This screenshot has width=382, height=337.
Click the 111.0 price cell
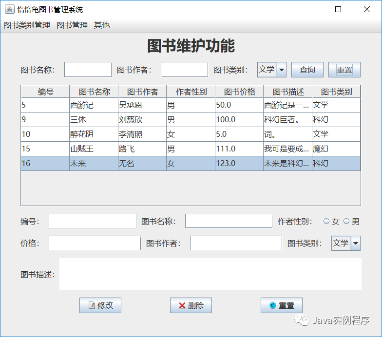(x=239, y=149)
